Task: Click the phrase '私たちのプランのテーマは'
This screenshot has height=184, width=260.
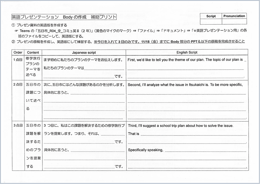Action: point(64,68)
